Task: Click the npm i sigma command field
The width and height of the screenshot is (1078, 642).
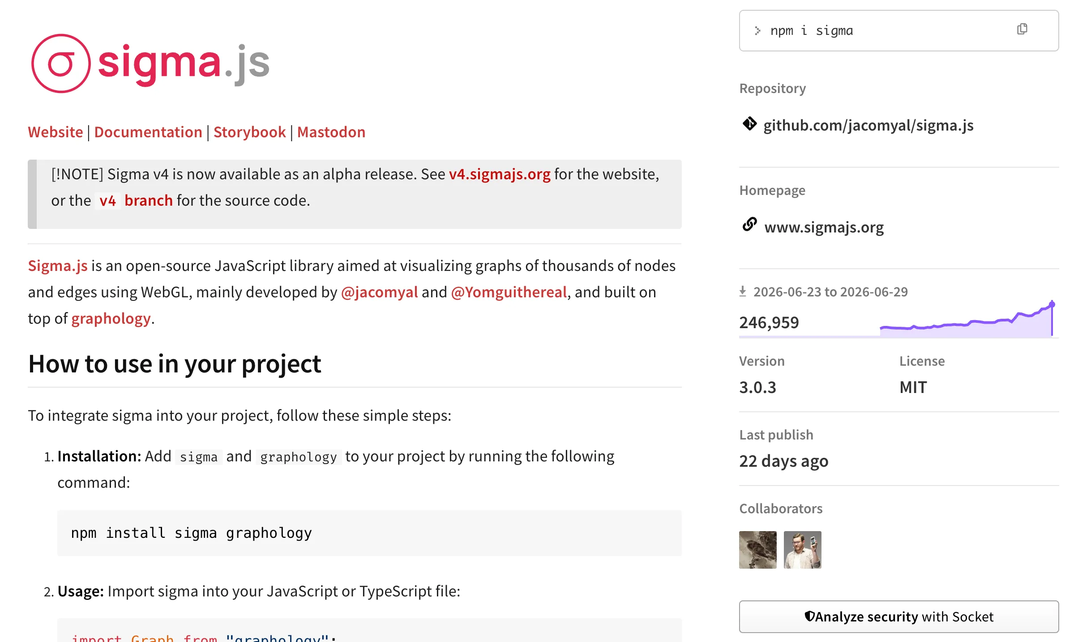Action: tap(899, 30)
